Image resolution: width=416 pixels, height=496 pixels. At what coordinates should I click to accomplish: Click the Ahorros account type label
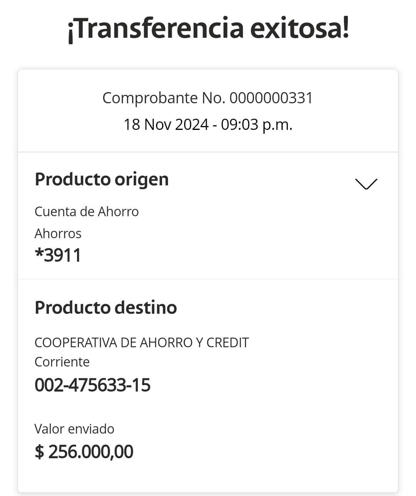(x=58, y=234)
